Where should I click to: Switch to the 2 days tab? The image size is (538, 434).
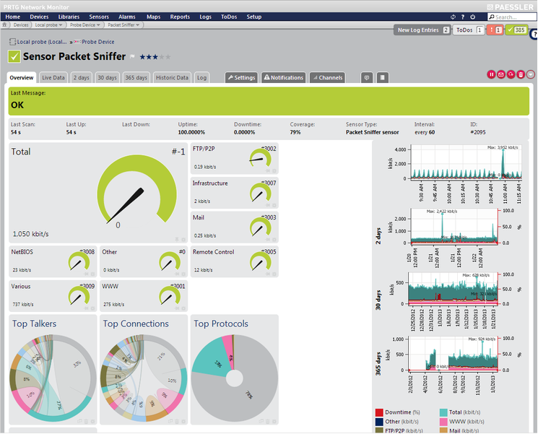tap(82, 78)
